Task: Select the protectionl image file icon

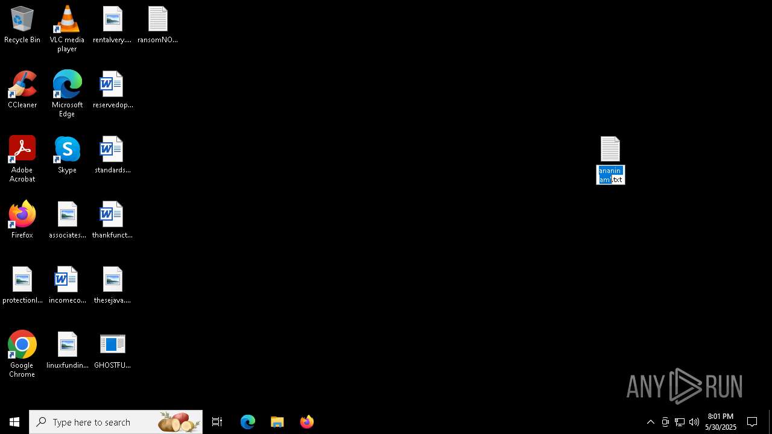Action: tap(22, 286)
